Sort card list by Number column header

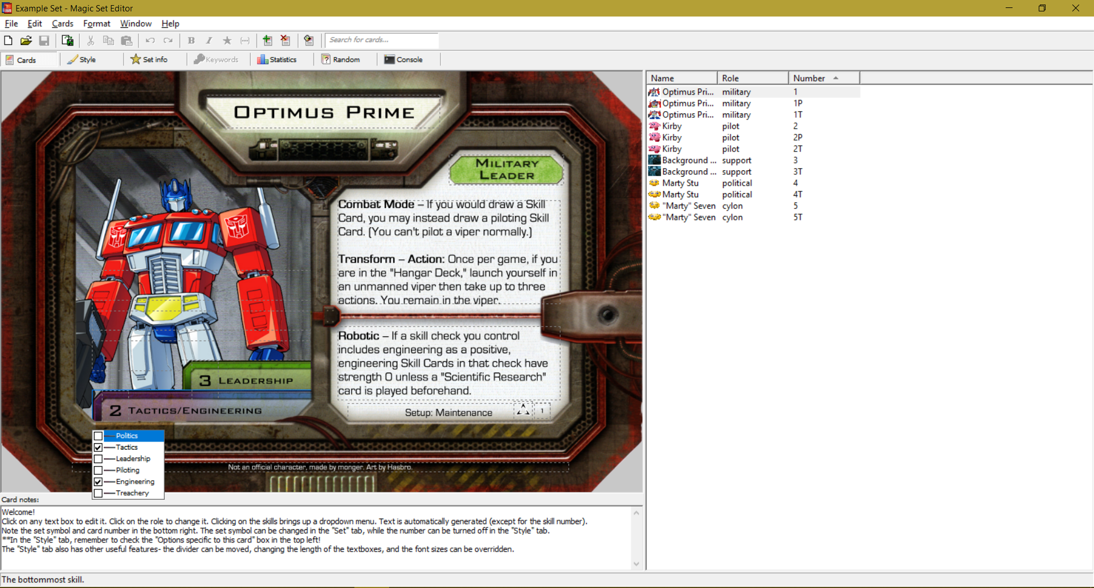click(x=824, y=78)
